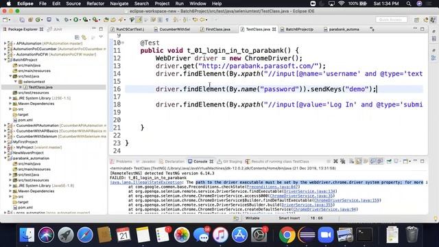
Task: Toggle Word Wrap in Console toolbar
Action: tap(366, 161)
